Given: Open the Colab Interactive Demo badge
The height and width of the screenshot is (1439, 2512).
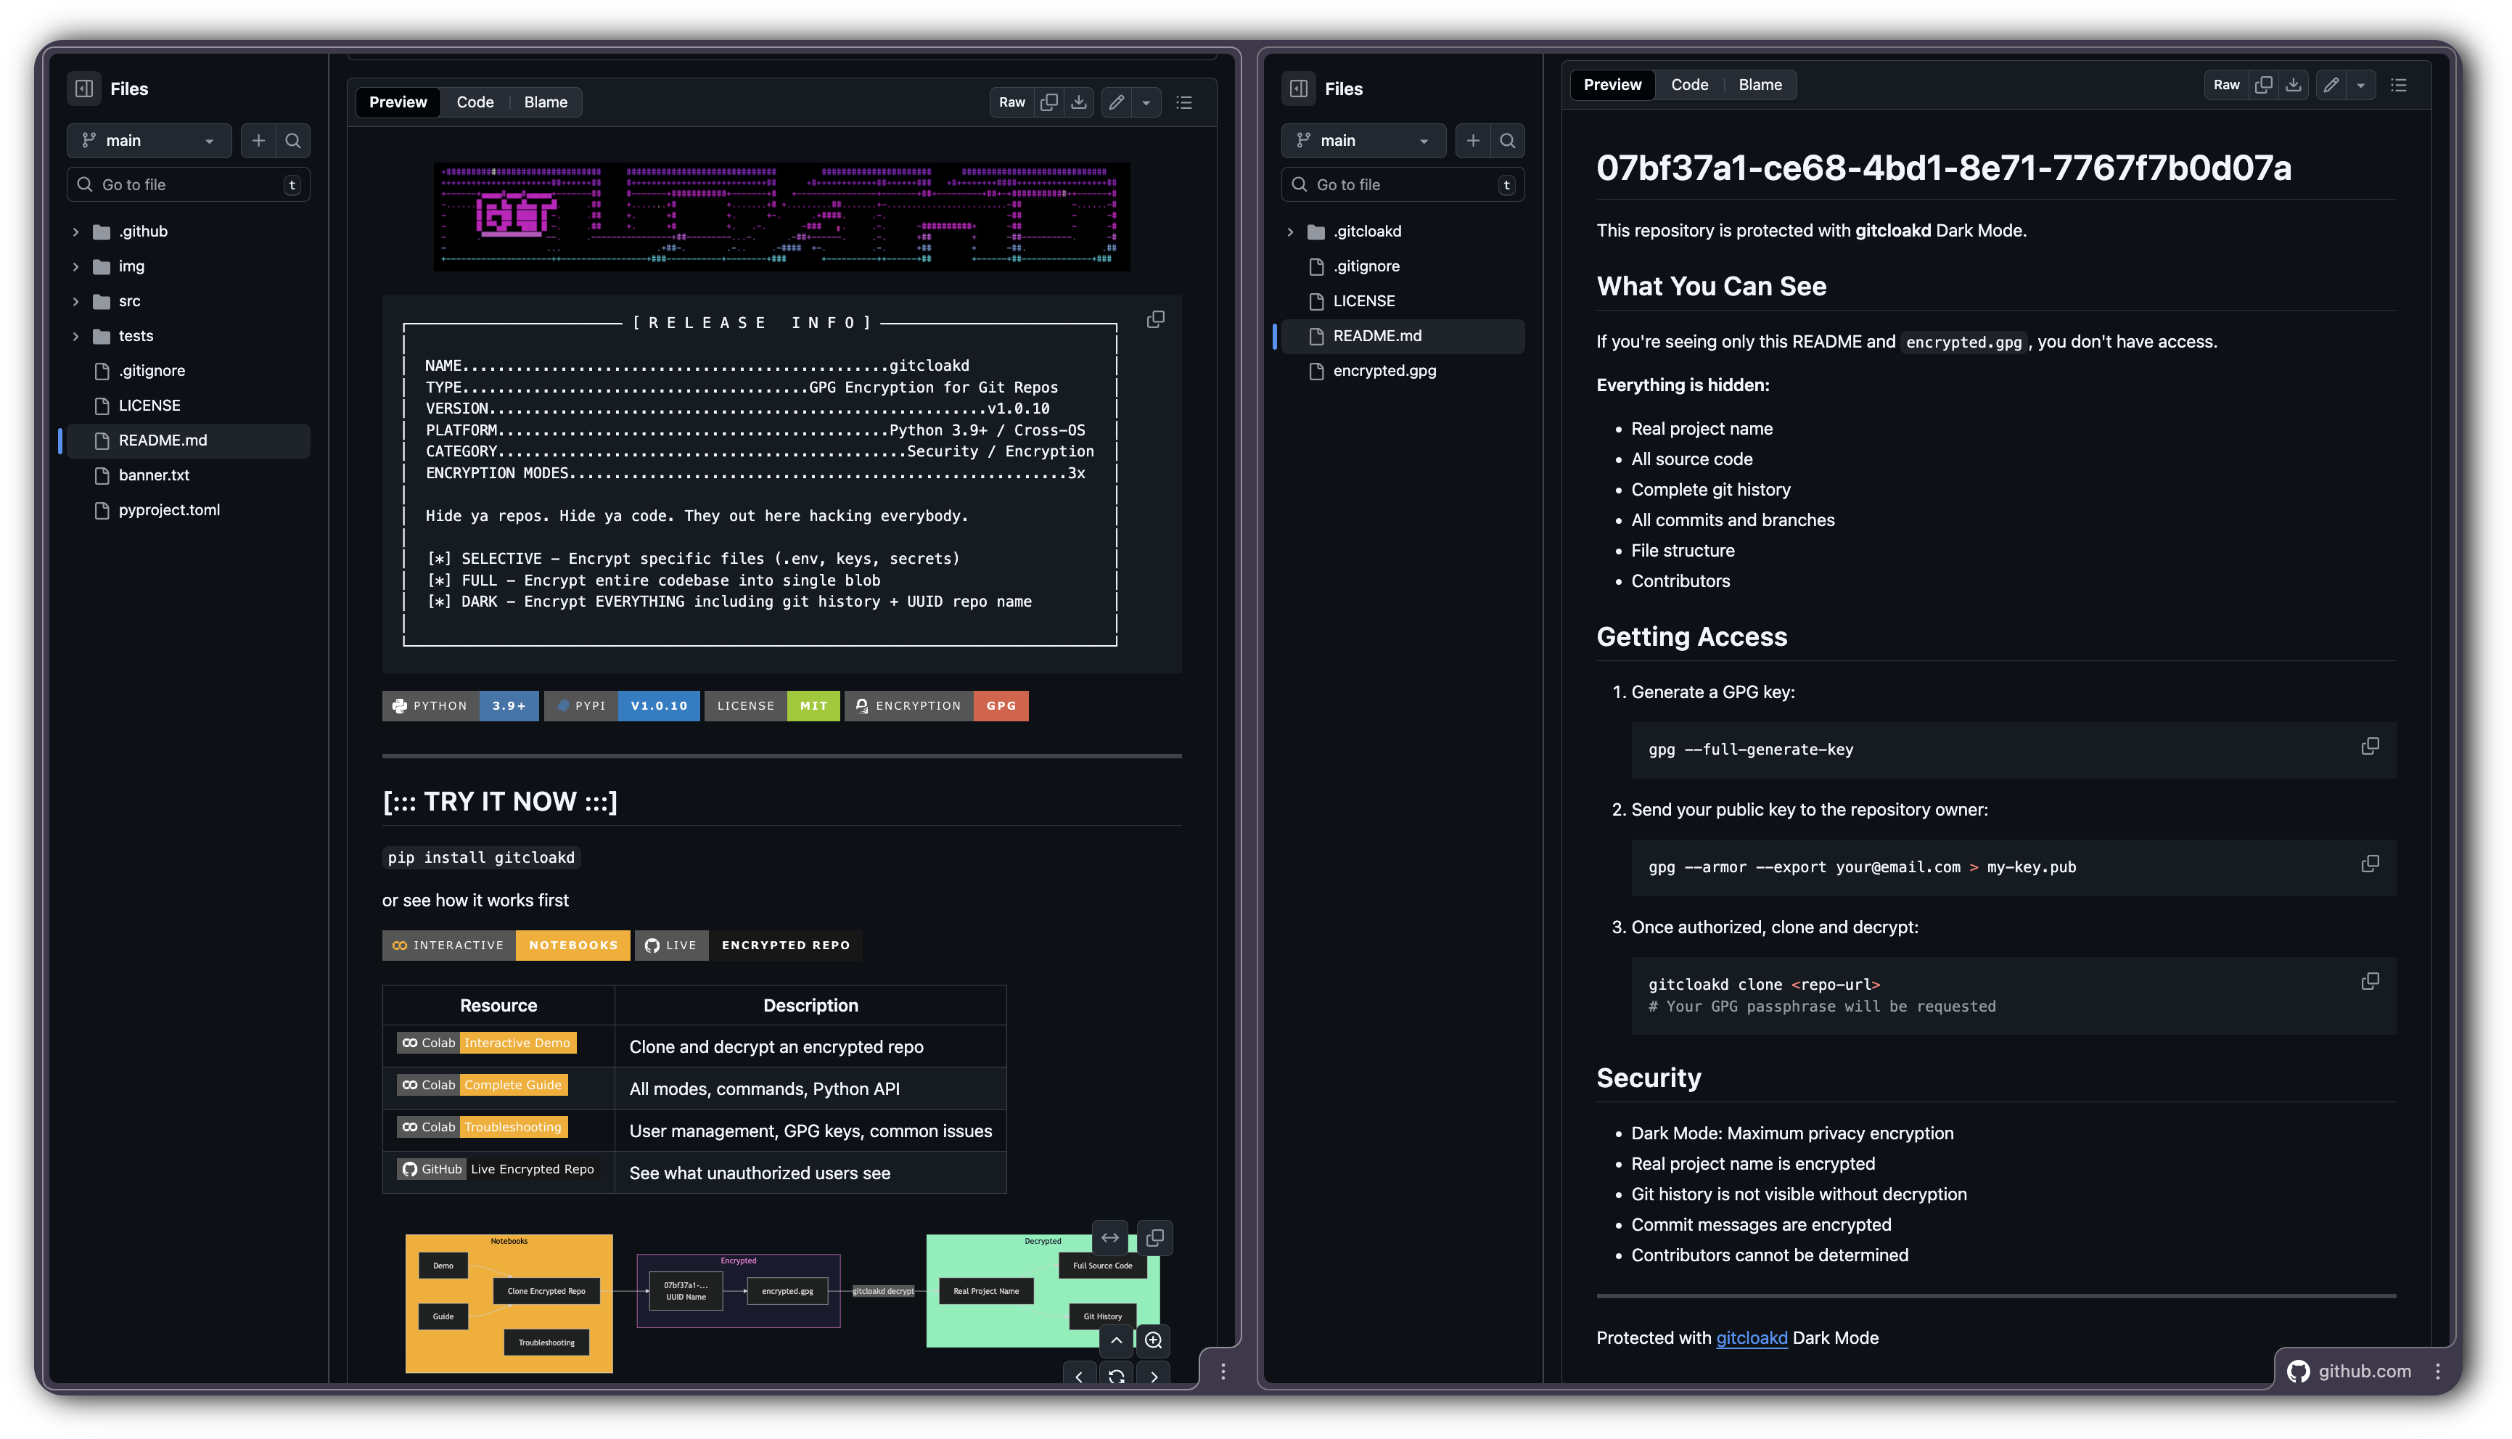Looking at the screenshot, I should (x=487, y=1044).
